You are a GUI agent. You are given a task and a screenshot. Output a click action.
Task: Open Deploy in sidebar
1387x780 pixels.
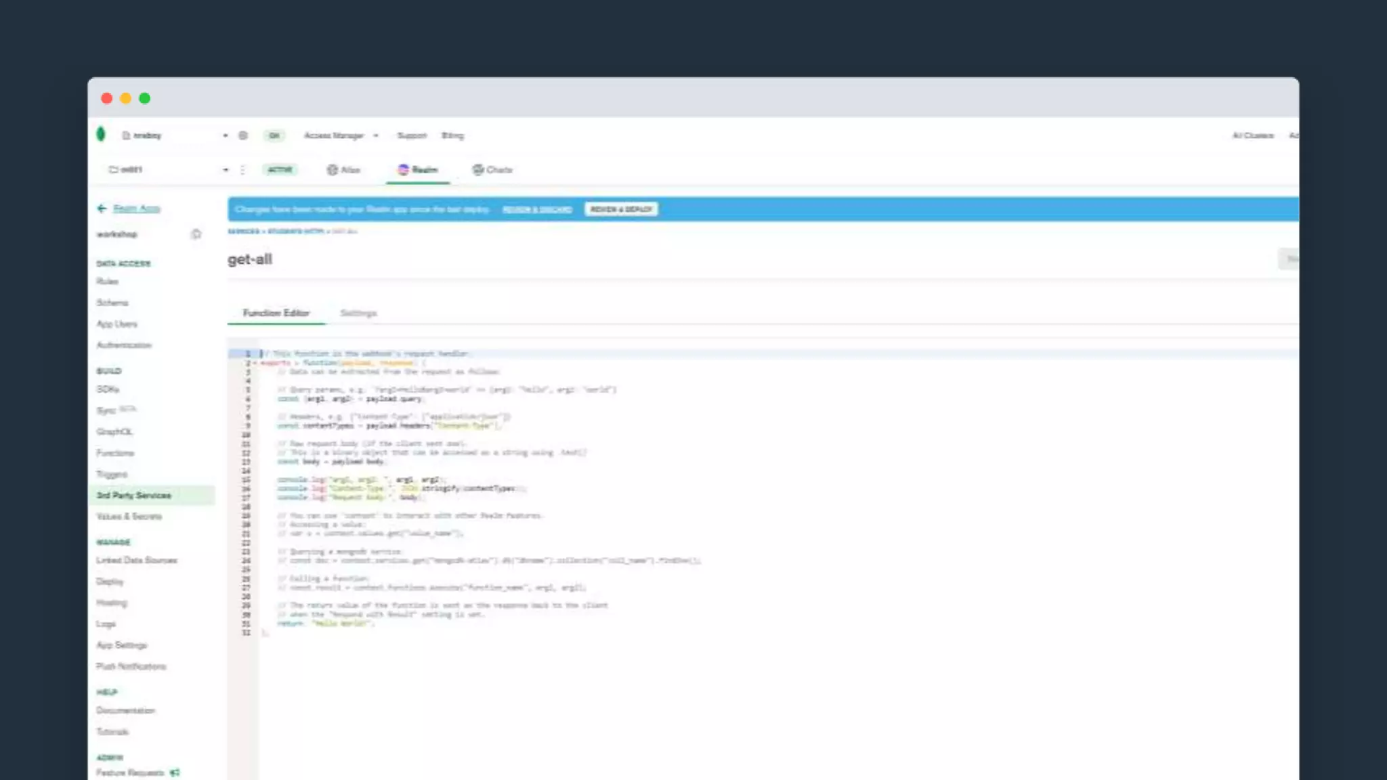coord(110,582)
